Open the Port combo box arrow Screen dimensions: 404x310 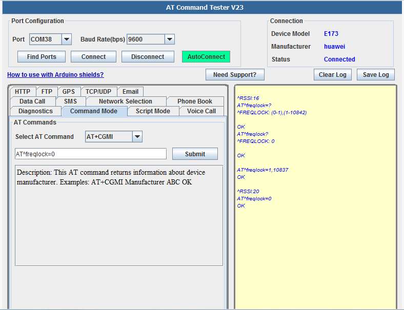pyautogui.click(x=67, y=39)
